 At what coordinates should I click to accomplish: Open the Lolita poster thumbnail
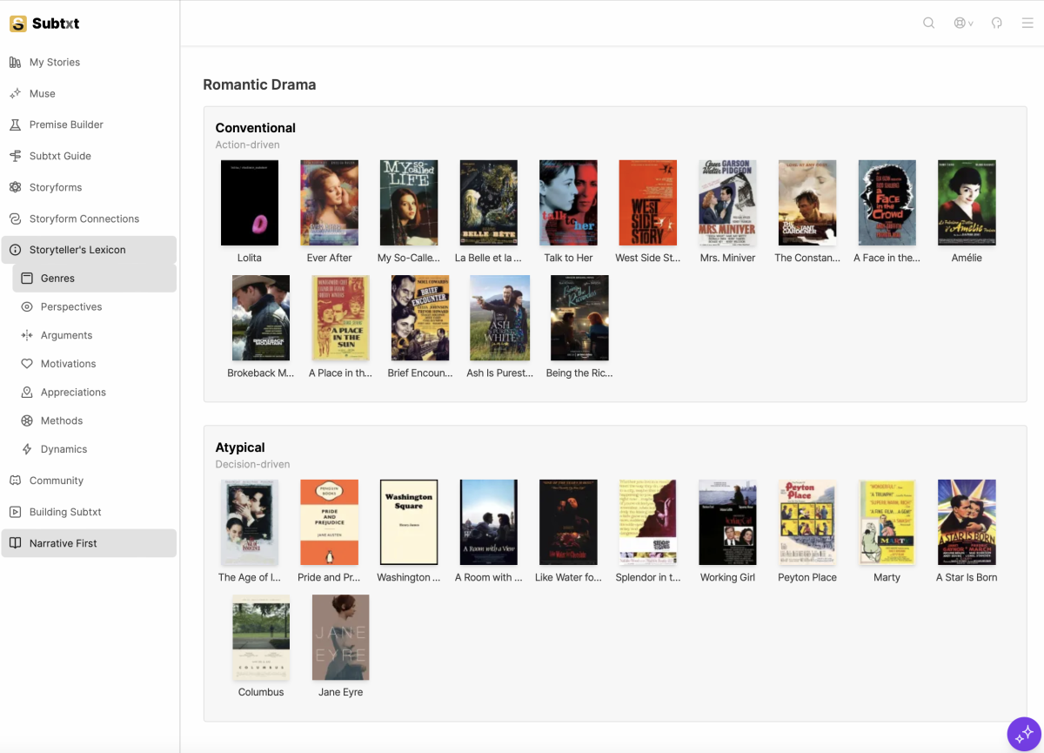250,203
